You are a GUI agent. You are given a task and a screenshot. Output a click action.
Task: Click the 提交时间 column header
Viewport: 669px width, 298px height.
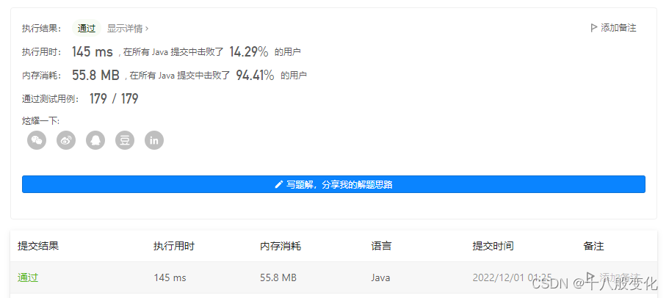pos(493,246)
